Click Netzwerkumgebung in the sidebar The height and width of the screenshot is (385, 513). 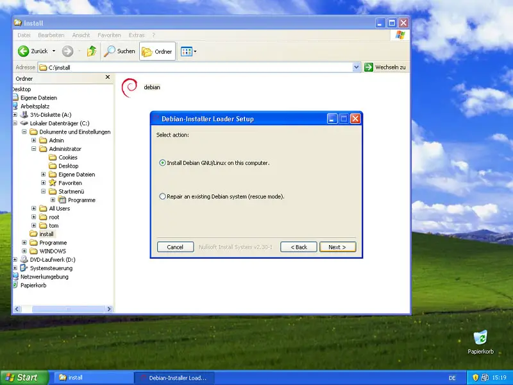(x=46, y=277)
